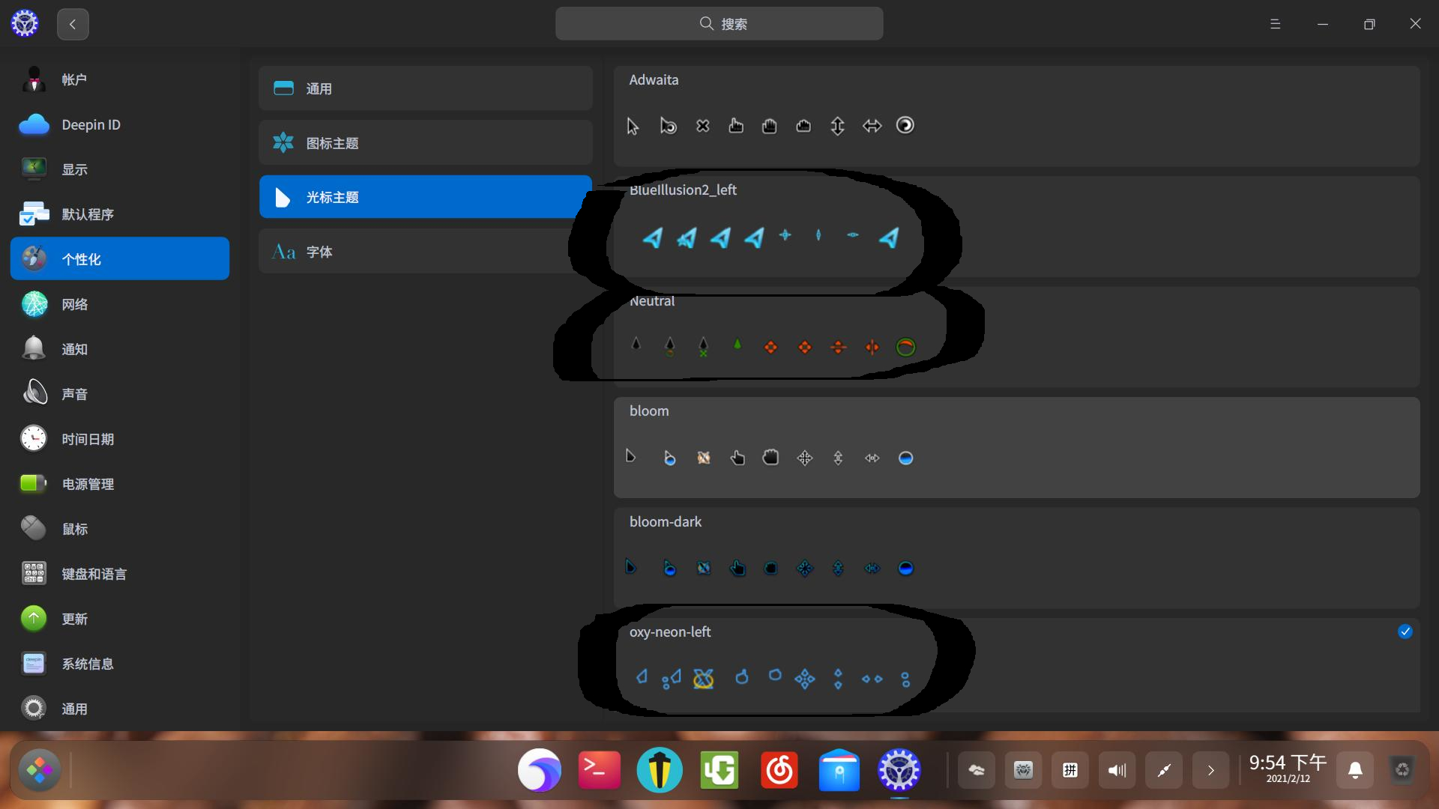The width and height of the screenshot is (1439, 809).
Task: Go back with the back button
Action: tap(73, 24)
